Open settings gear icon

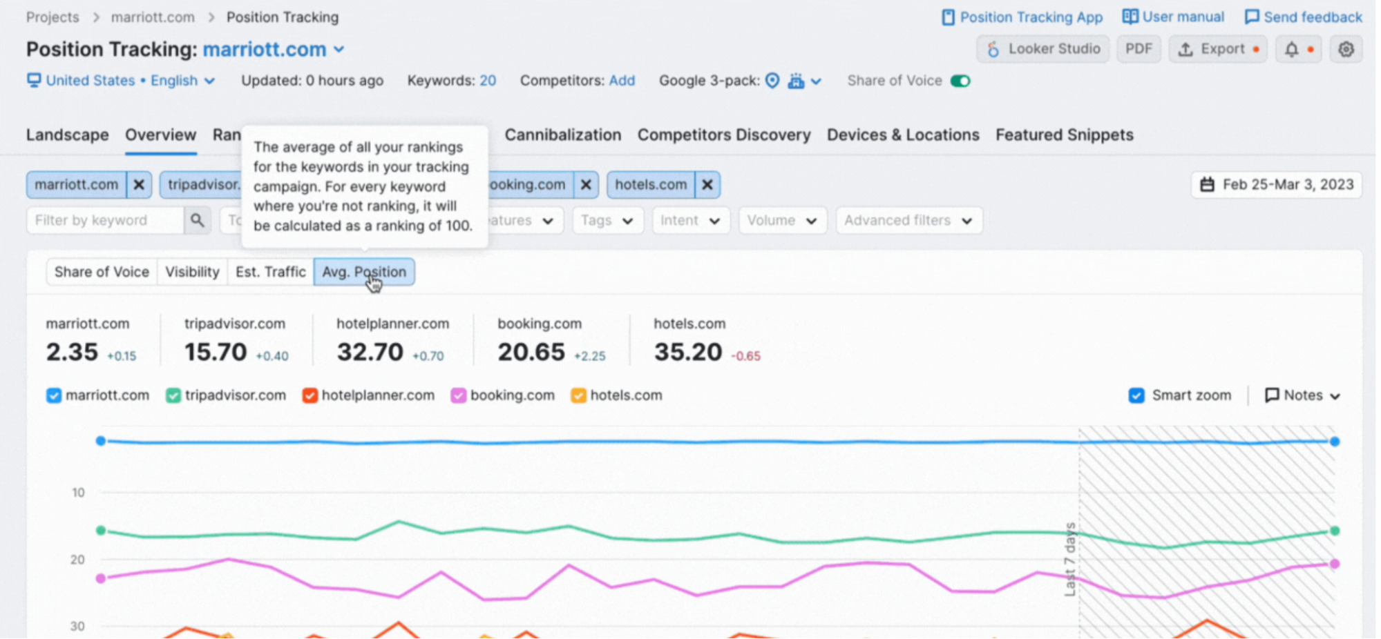tap(1345, 49)
